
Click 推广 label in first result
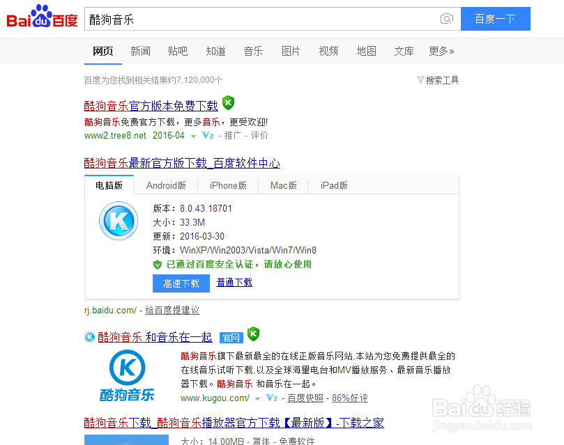[233, 135]
